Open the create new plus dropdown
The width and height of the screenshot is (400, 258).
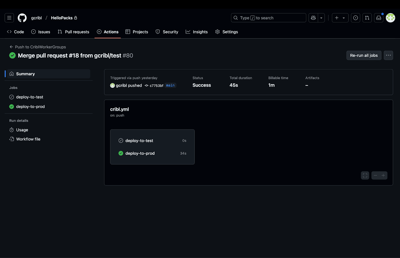(x=340, y=18)
